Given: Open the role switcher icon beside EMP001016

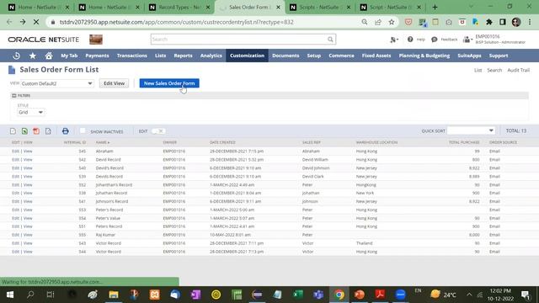Looking at the screenshot, I should [467, 40].
